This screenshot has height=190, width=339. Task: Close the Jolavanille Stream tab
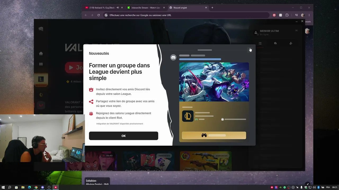tap(164, 8)
